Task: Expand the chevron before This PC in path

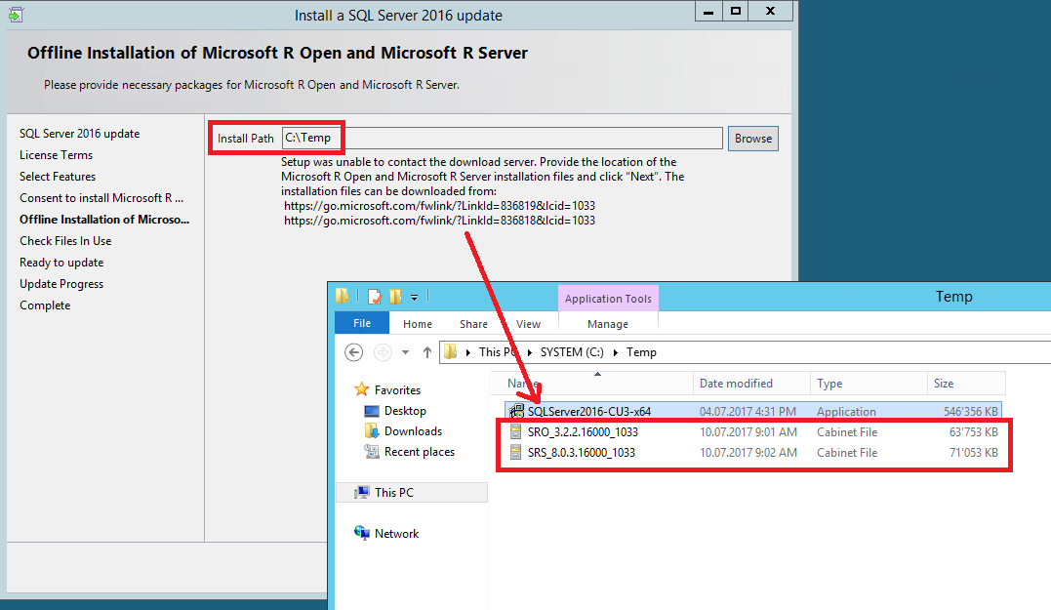Action: tap(467, 352)
